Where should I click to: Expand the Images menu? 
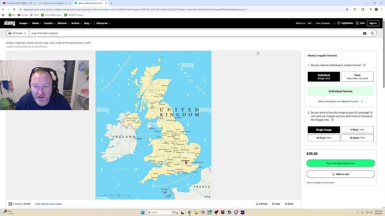click(x=24, y=23)
